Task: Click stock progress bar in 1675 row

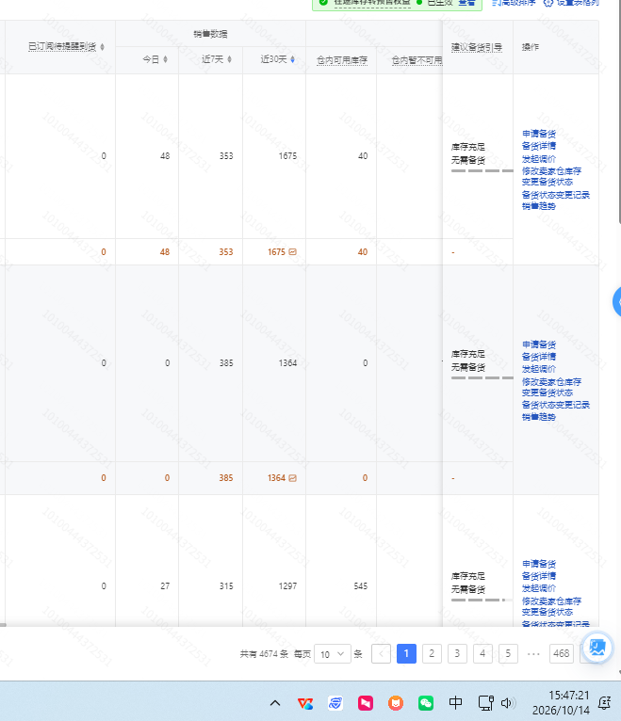Action: coord(482,170)
